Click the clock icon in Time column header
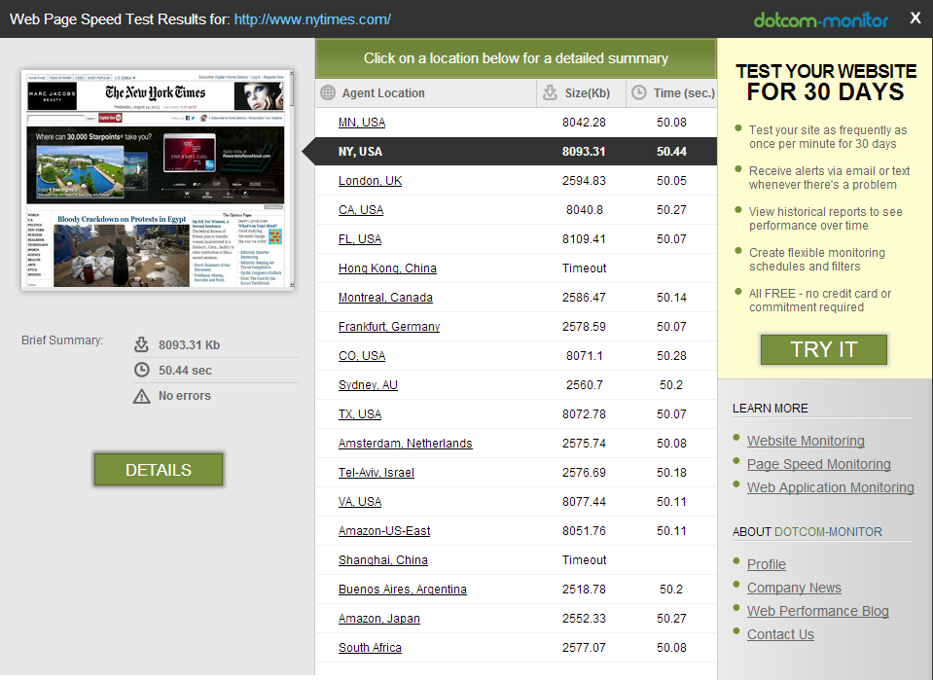This screenshot has height=680, width=933. [639, 93]
